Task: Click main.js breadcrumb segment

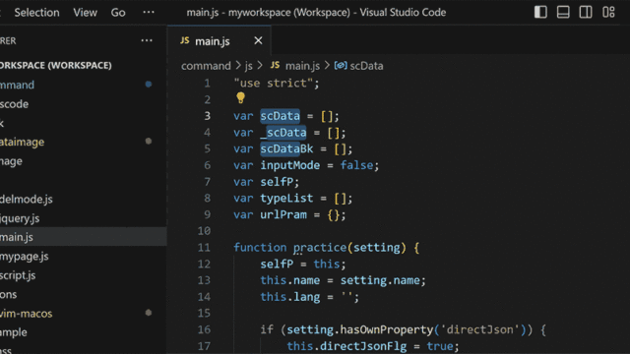Action: (x=302, y=66)
